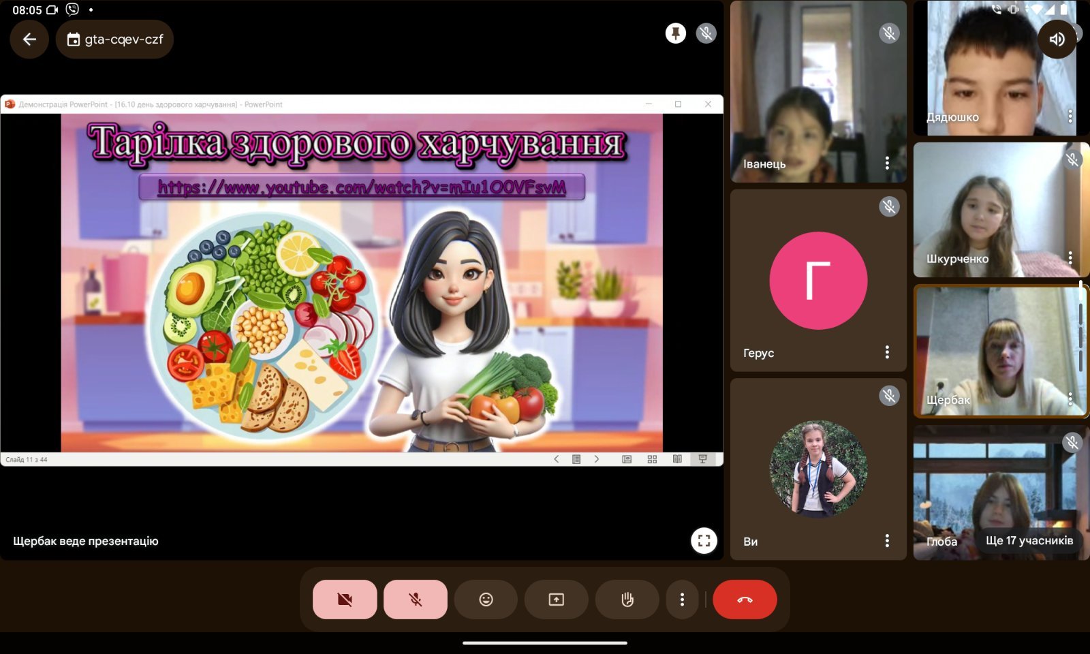Raise hand with the hand icon
This screenshot has height=654, width=1090.
[627, 599]
